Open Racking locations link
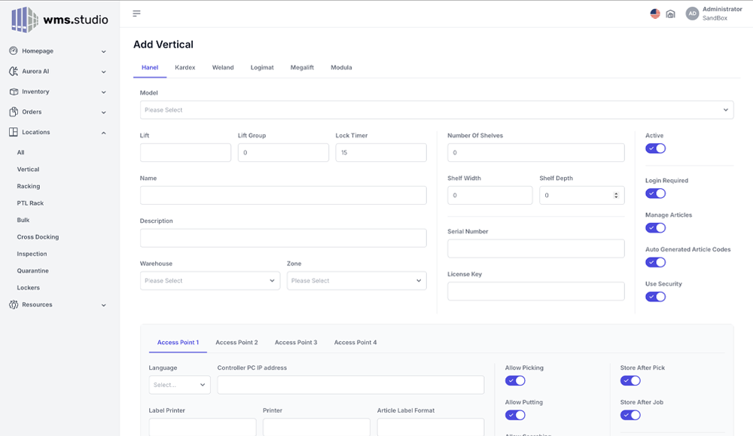 click(29, 186)
